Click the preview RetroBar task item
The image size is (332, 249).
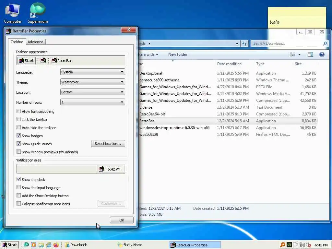pos(62,61)
